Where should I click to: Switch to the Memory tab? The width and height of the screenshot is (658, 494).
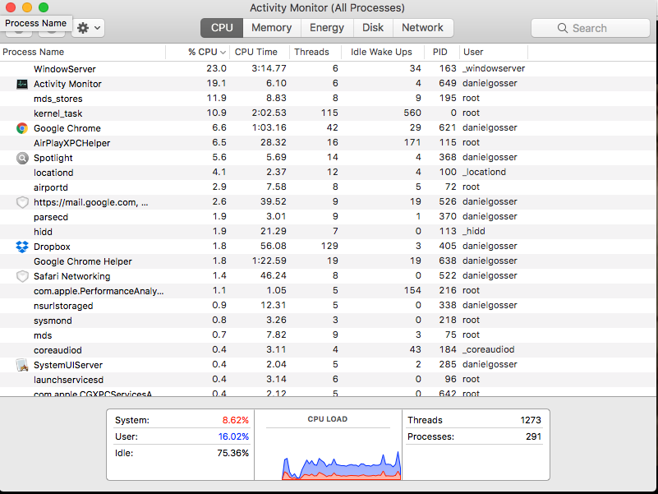[x=272, y=28]
